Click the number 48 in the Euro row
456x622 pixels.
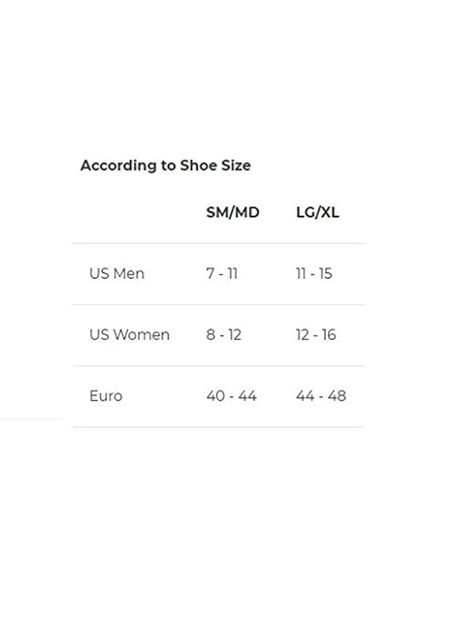(337, 396)
